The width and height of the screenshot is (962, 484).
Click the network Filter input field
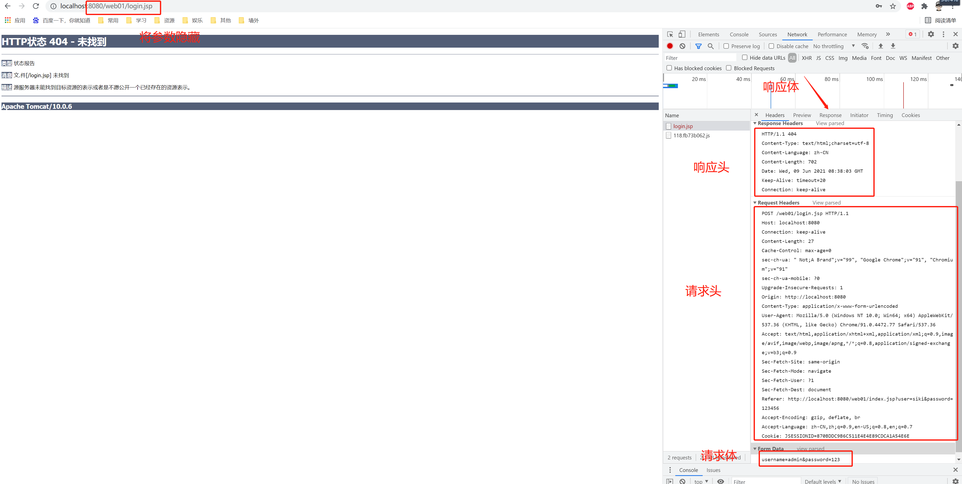[x=700, y=58]
